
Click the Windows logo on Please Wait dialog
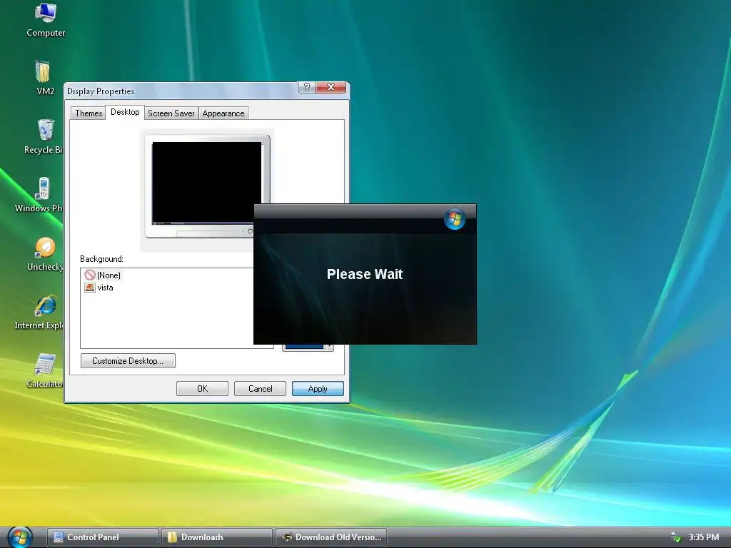point(455,218)
